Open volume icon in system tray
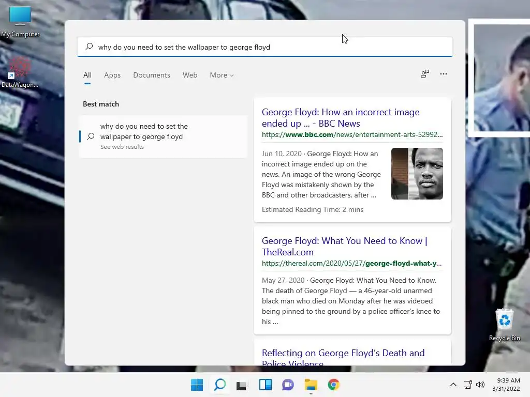 (480, 385)
